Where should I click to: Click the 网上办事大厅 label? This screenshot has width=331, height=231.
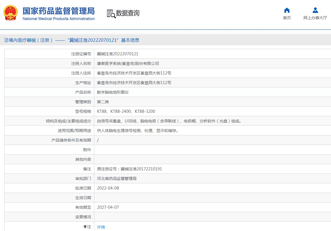315,18
